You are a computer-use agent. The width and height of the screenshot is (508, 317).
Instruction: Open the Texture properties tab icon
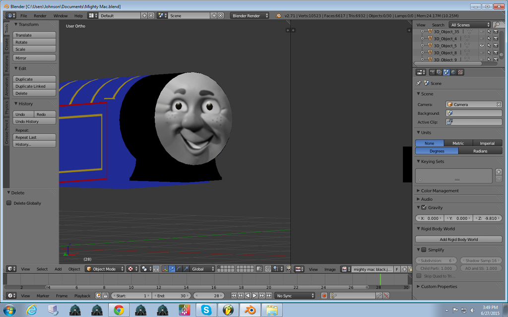[460, 72]
